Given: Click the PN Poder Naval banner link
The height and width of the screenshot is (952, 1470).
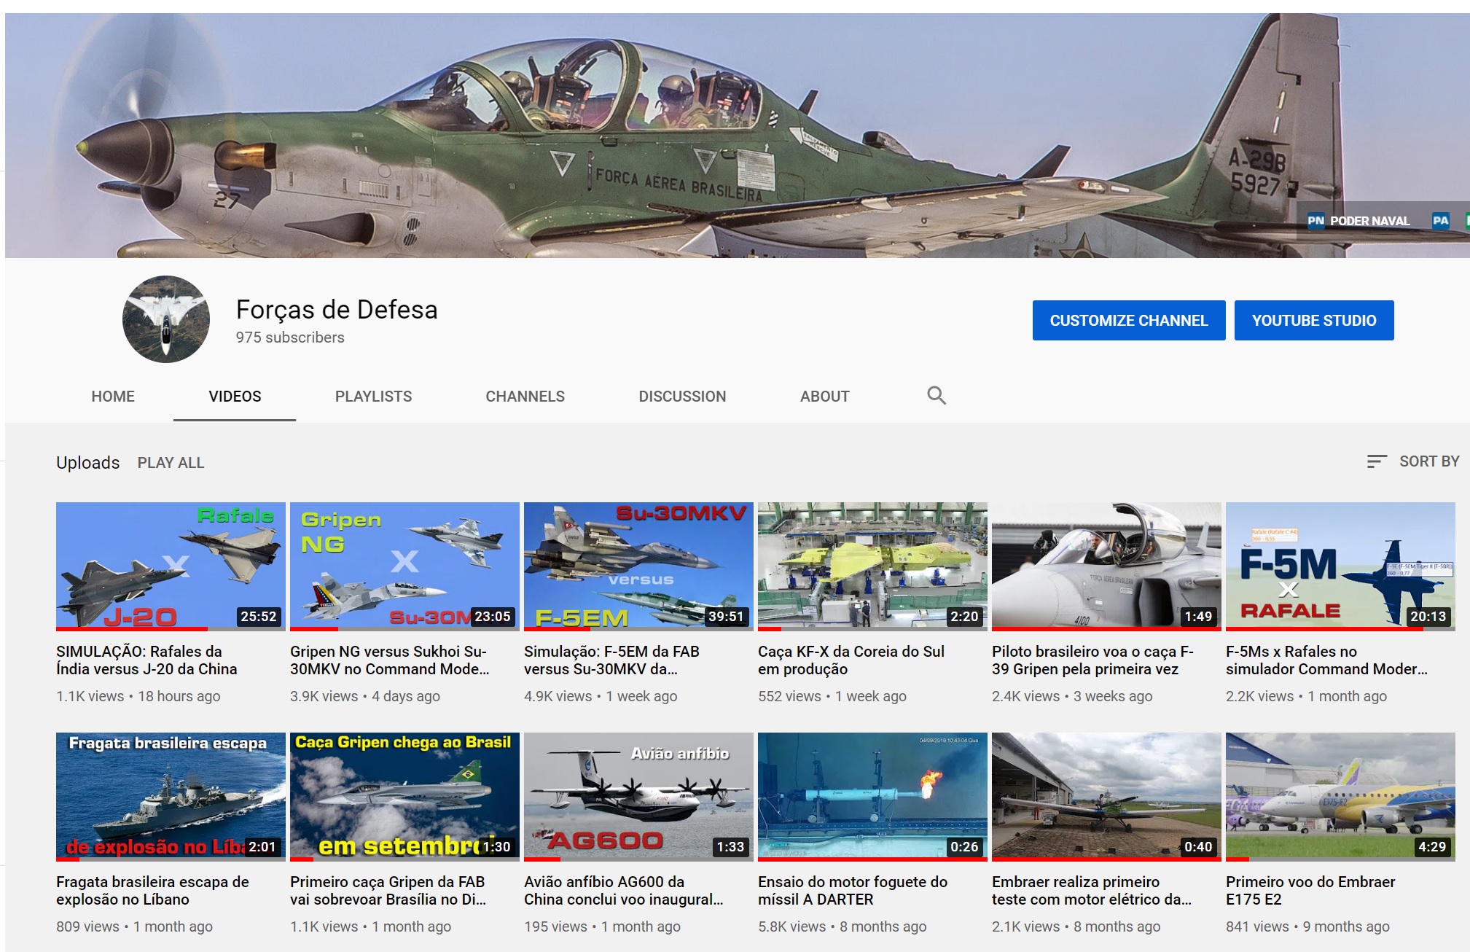Looking at the screenshot, I should click(1359, 221).
